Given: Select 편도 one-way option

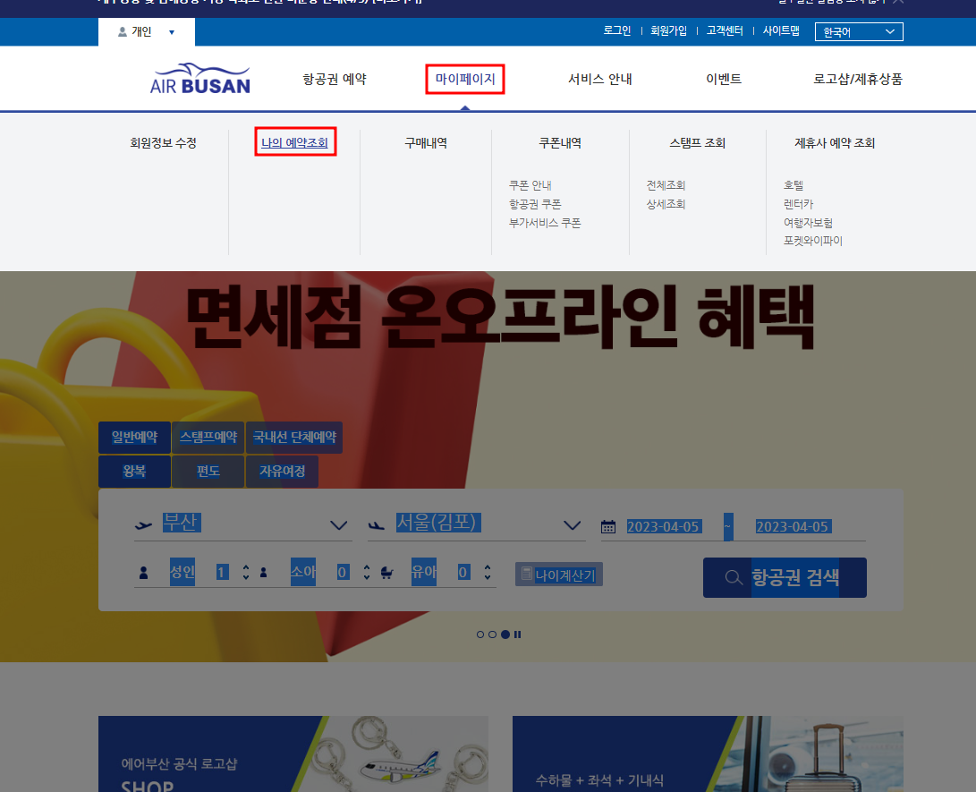Looking at the screenshot, I should (208, 471).
